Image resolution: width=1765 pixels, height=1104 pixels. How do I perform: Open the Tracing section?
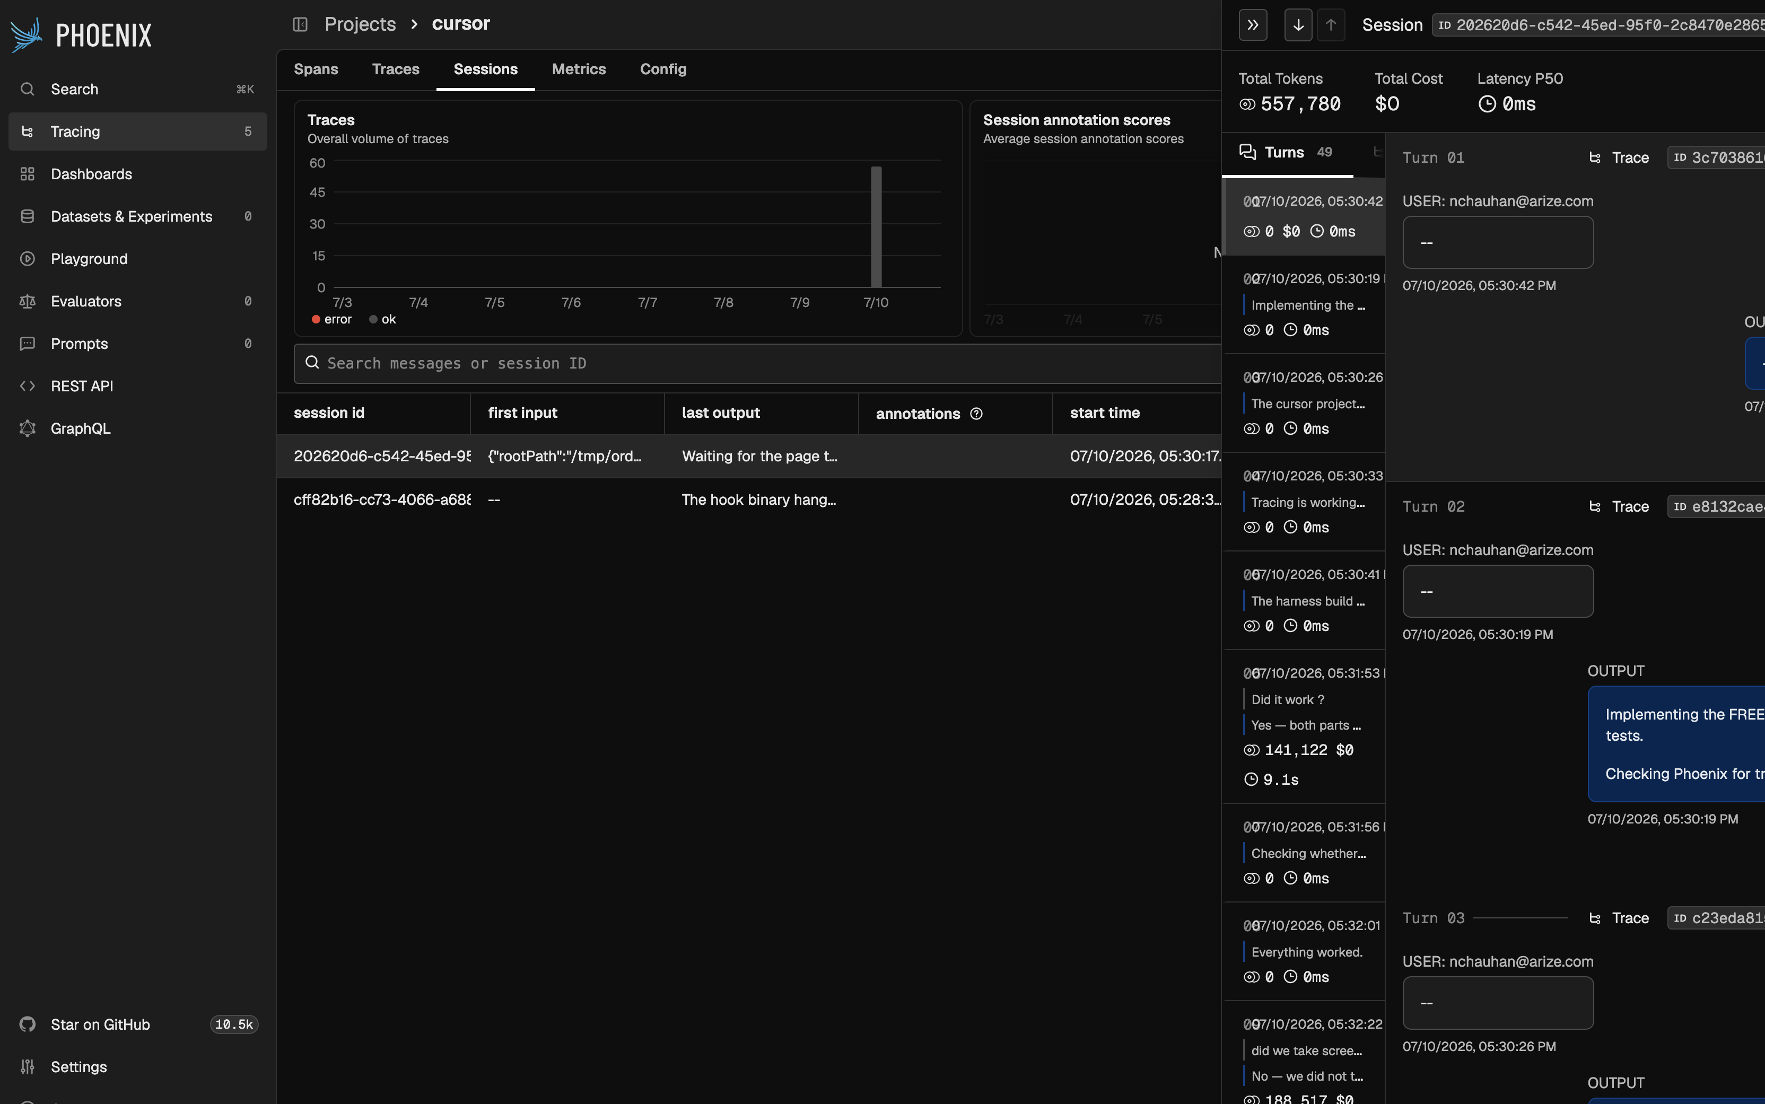[x=137, y=132]
